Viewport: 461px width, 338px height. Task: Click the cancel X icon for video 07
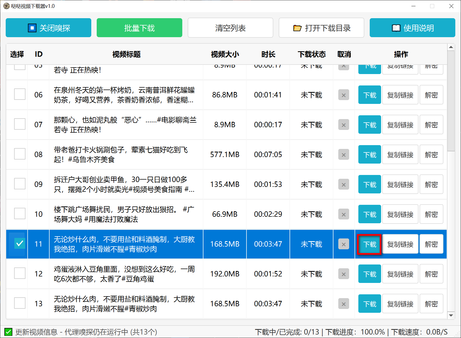344,125
